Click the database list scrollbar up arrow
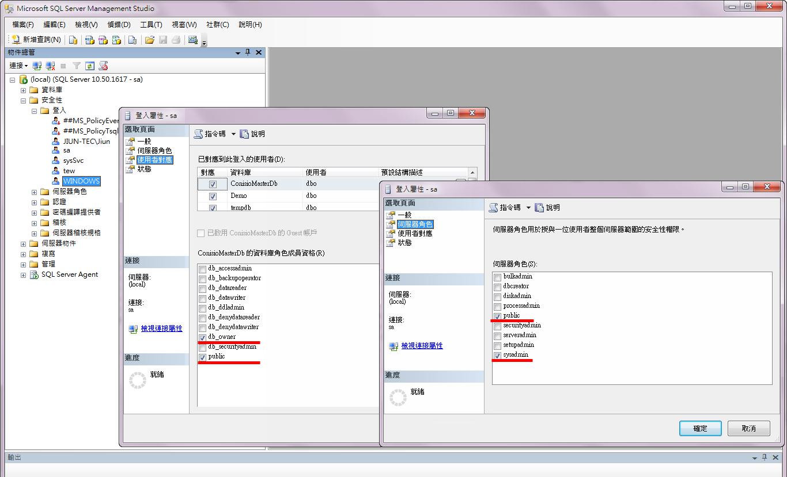The width and height of the screenshot is (787, 477). click(x=472, y=173)
